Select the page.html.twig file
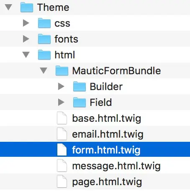 (x=95, y=181)
